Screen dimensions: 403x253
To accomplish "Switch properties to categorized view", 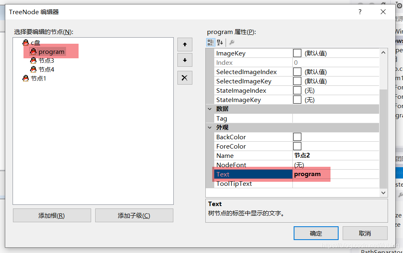I will point(211,42).
